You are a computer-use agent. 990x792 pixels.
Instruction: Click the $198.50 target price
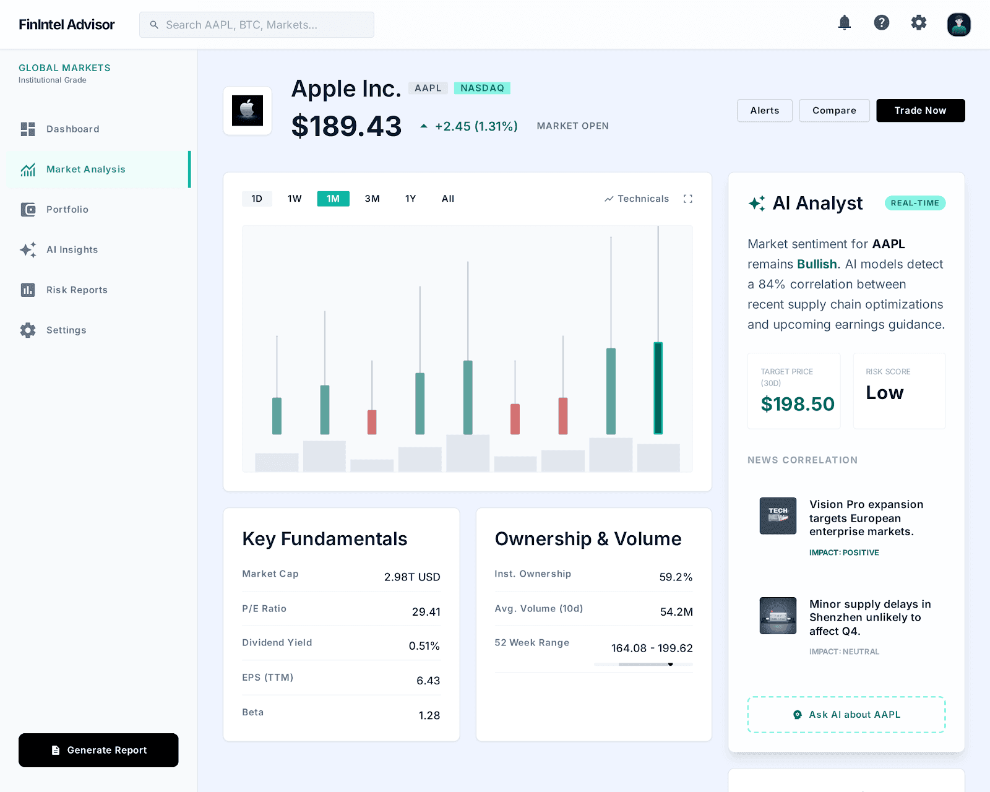pos(798,404)
